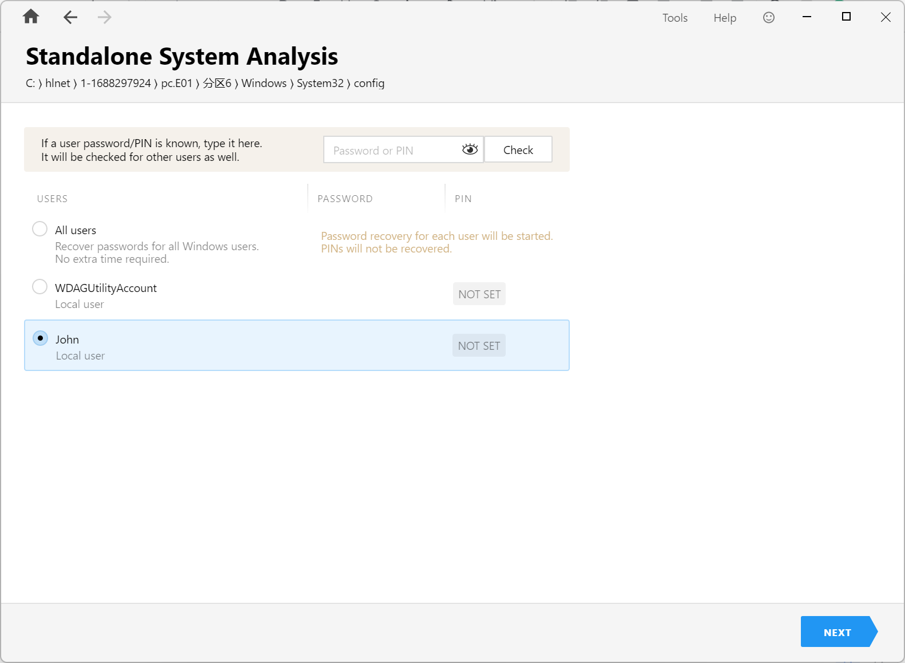
Task: Click 'Recover passwords for all Windows users.' text
Action: pos(157,246)
